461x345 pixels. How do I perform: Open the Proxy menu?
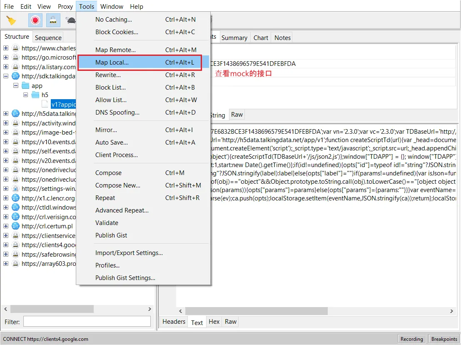tap(65, 7)
